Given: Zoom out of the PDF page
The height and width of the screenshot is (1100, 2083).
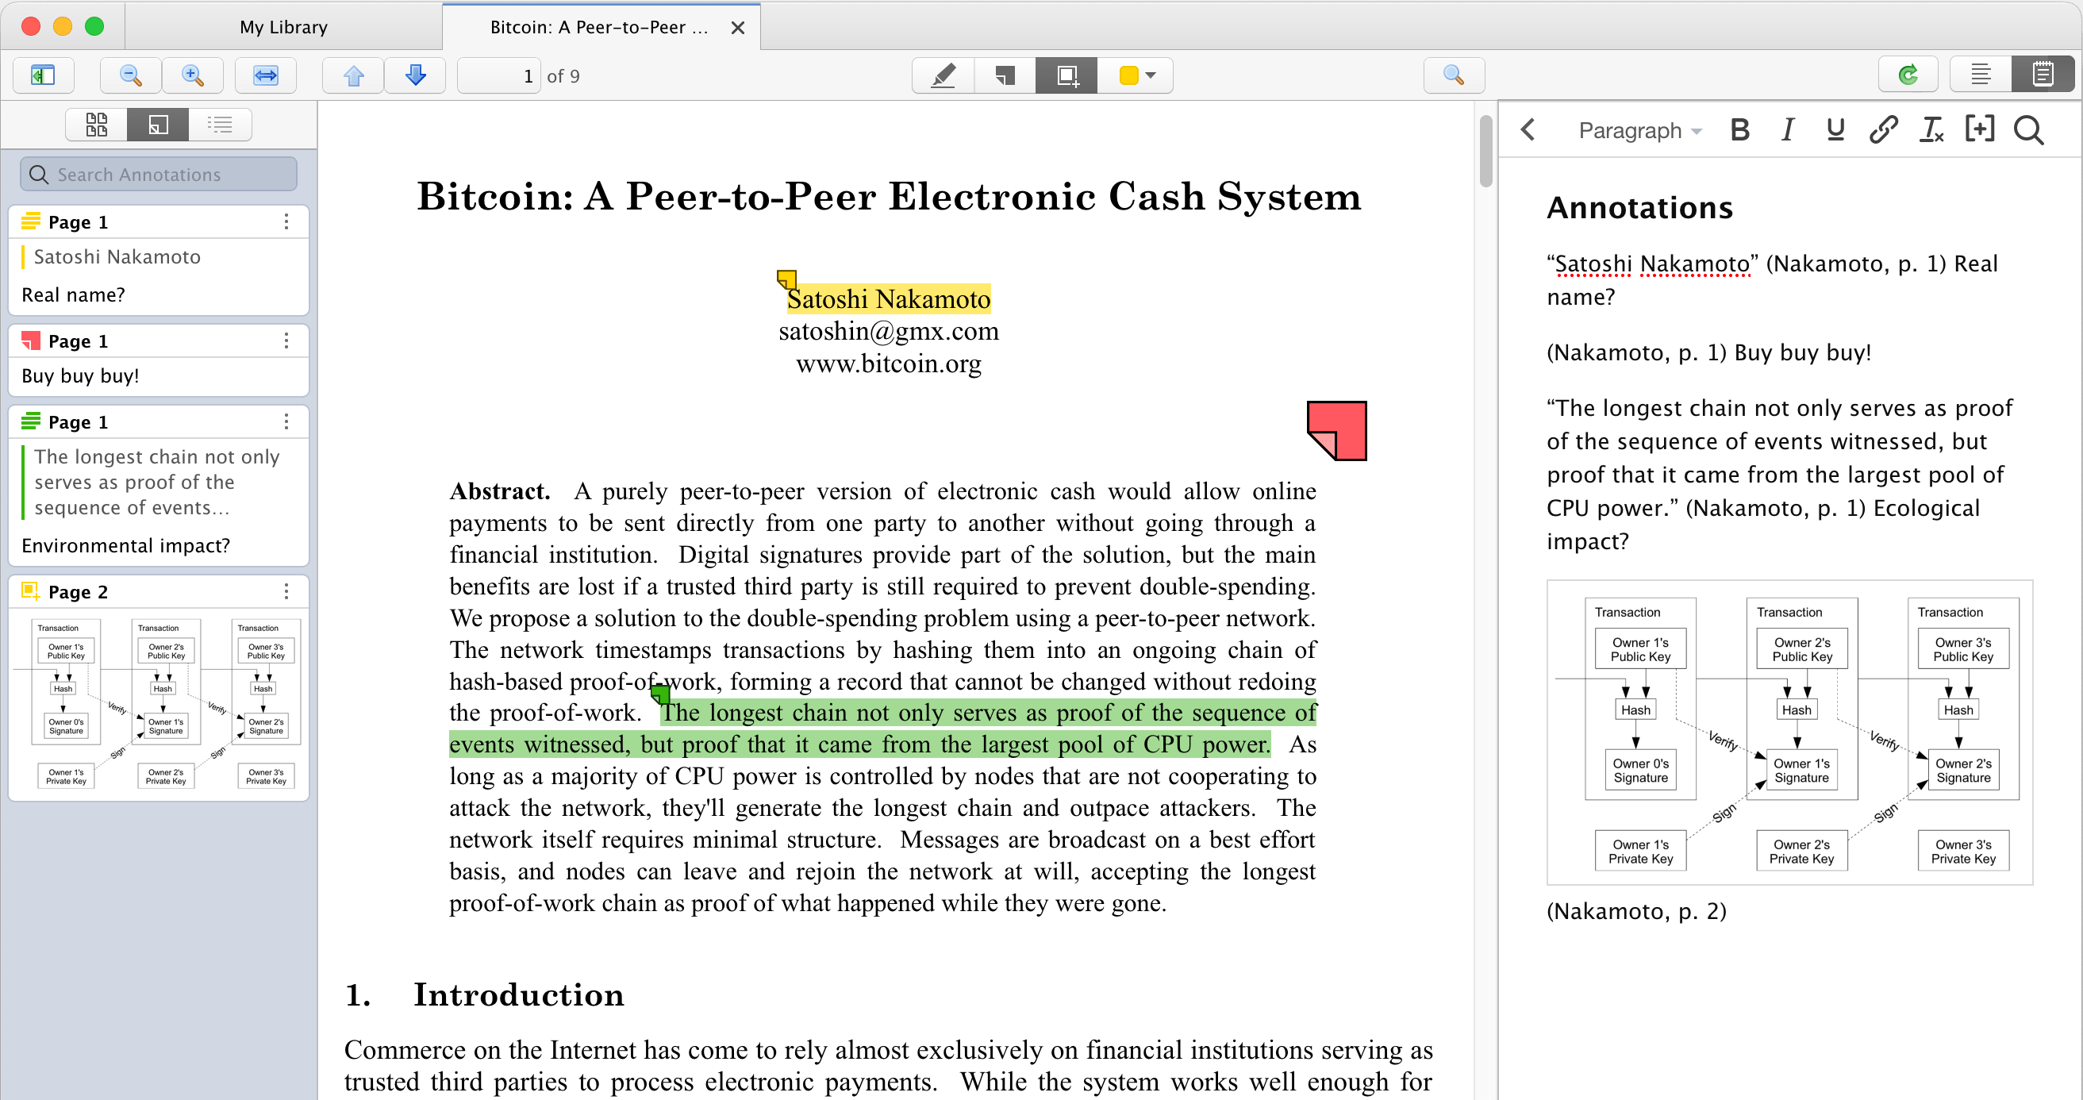Looking at the screenshot, I should 129,75.
